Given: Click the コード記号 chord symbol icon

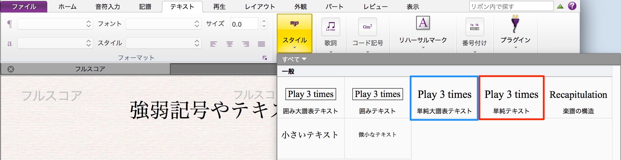Looking at the screenshot, I should pos(367,27).
